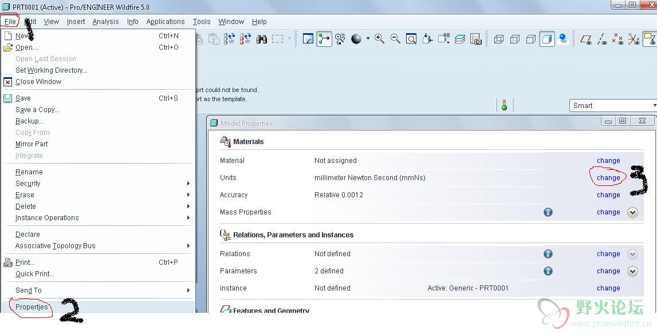The height and width of the screenshot is (334, 657).
Task: Click the Repaint screen icon
Action: tap(308, 39)
